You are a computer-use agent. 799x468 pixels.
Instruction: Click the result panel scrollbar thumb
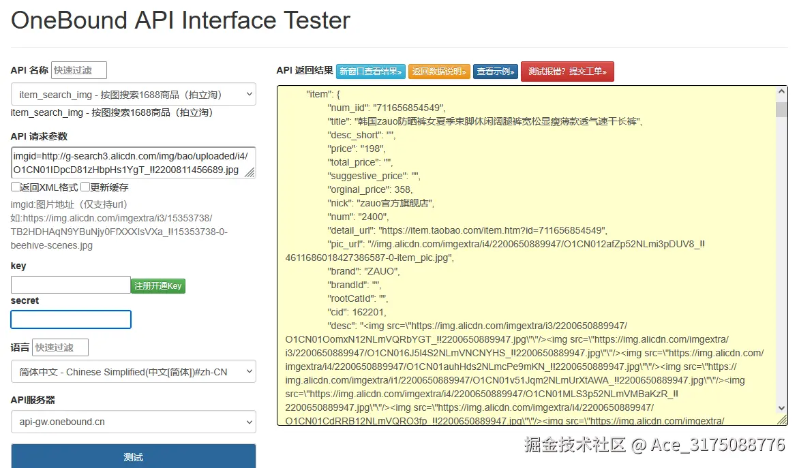[x=781, y=110]
